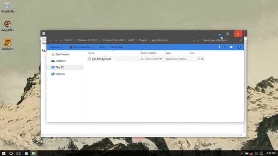Image resolution: width=278 pixels, height=156 pixels.
Task: Switch to Notepad on the taskbar
Action: (x=26, y=153)
